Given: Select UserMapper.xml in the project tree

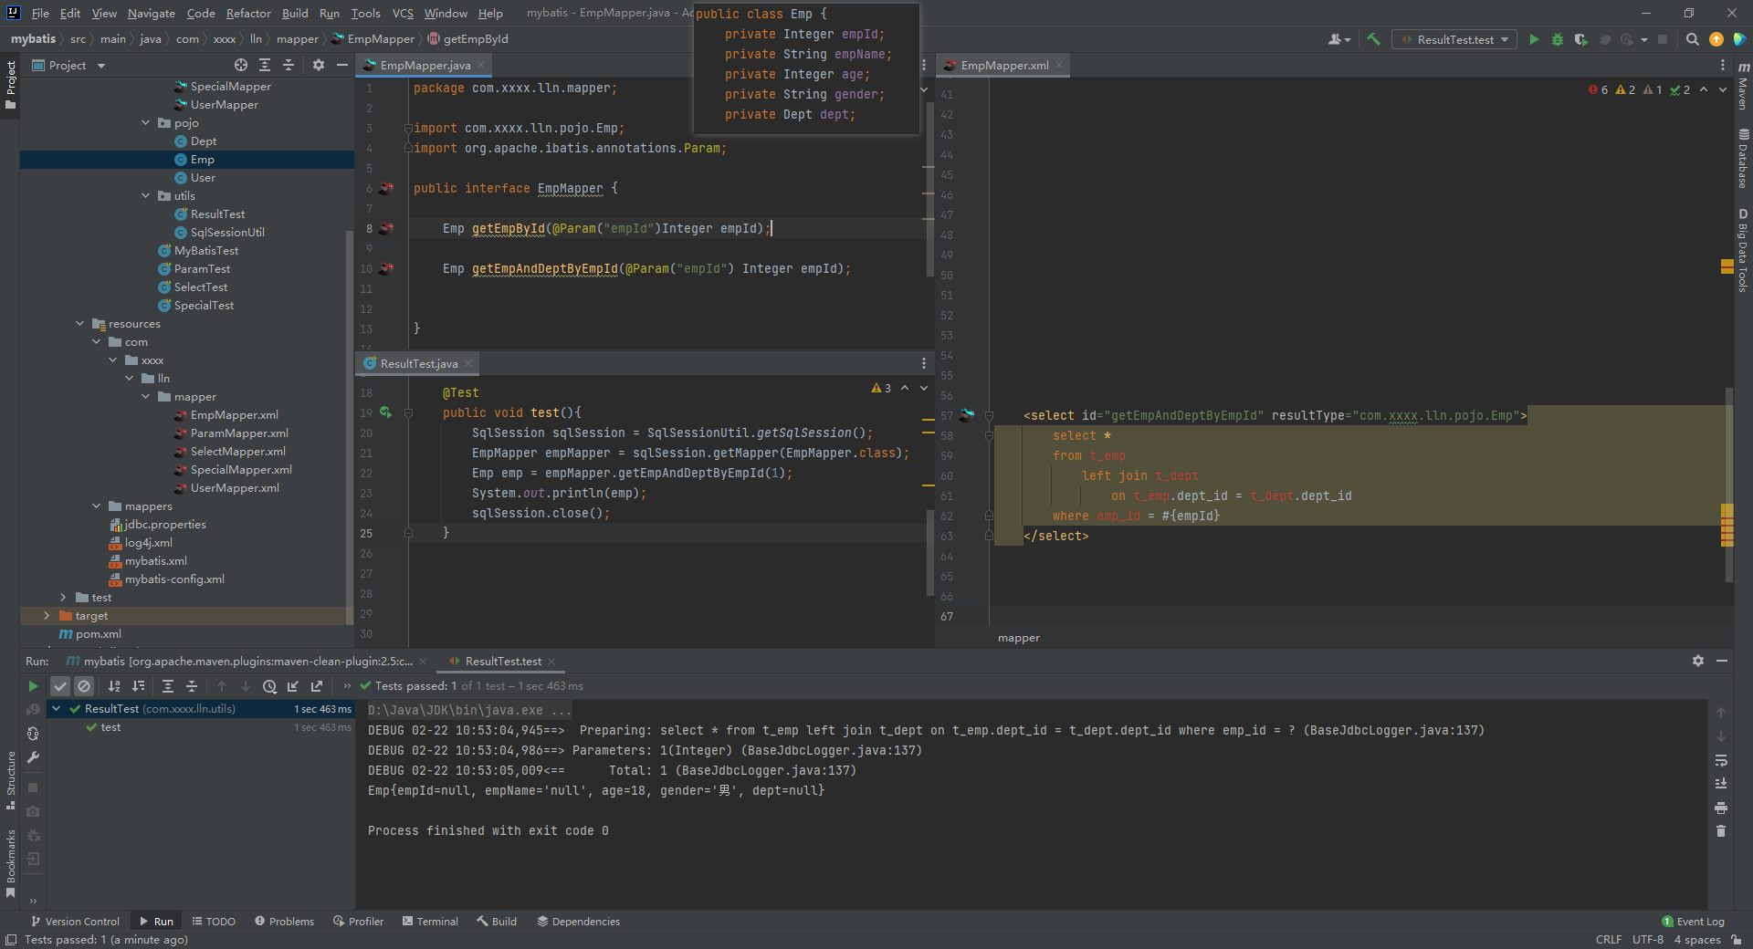Looking at the screenshot, I should (235, 488).
